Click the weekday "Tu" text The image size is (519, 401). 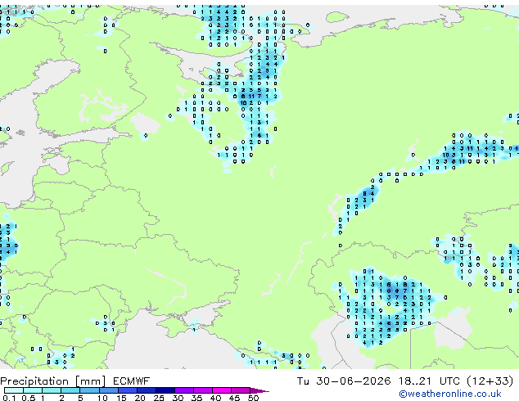coord(303,381)
